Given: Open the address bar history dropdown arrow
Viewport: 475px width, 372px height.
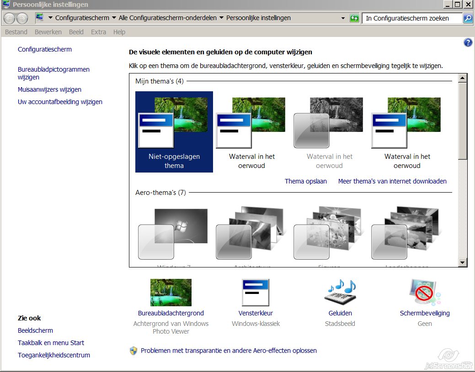Looking at the screenshot, I should 343,18.
